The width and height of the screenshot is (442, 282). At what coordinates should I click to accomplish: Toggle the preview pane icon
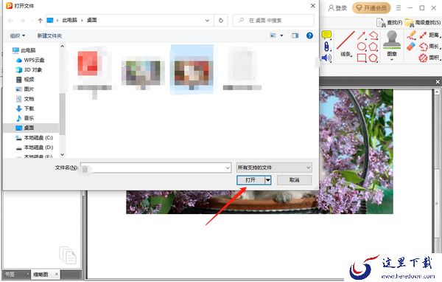pyautogui.click(x=295, y=35)
